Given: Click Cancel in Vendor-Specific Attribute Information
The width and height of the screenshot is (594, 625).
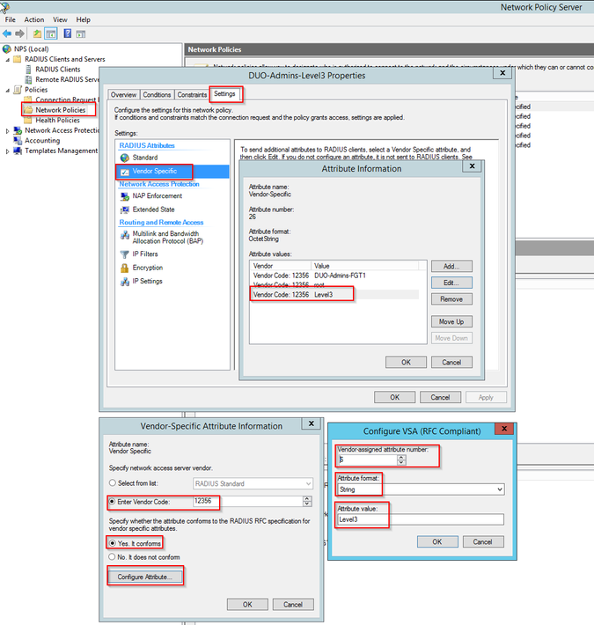Looking at the screenshot, I should point(293,605).
